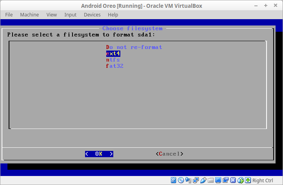Click the optical disc status icon

click(x=181, y=180)
